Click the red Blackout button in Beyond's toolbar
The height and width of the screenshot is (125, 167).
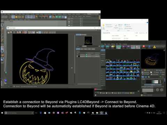[144, 47]
